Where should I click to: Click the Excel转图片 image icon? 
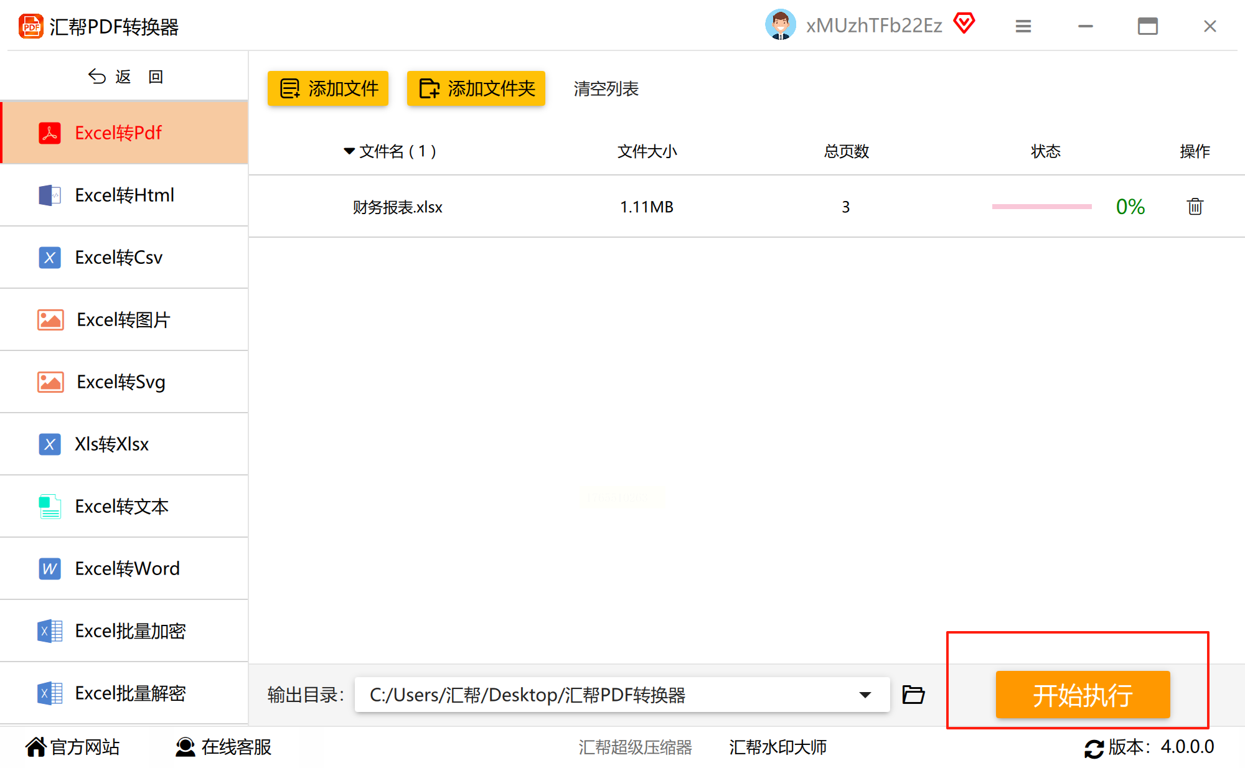[x=50, y=320]
